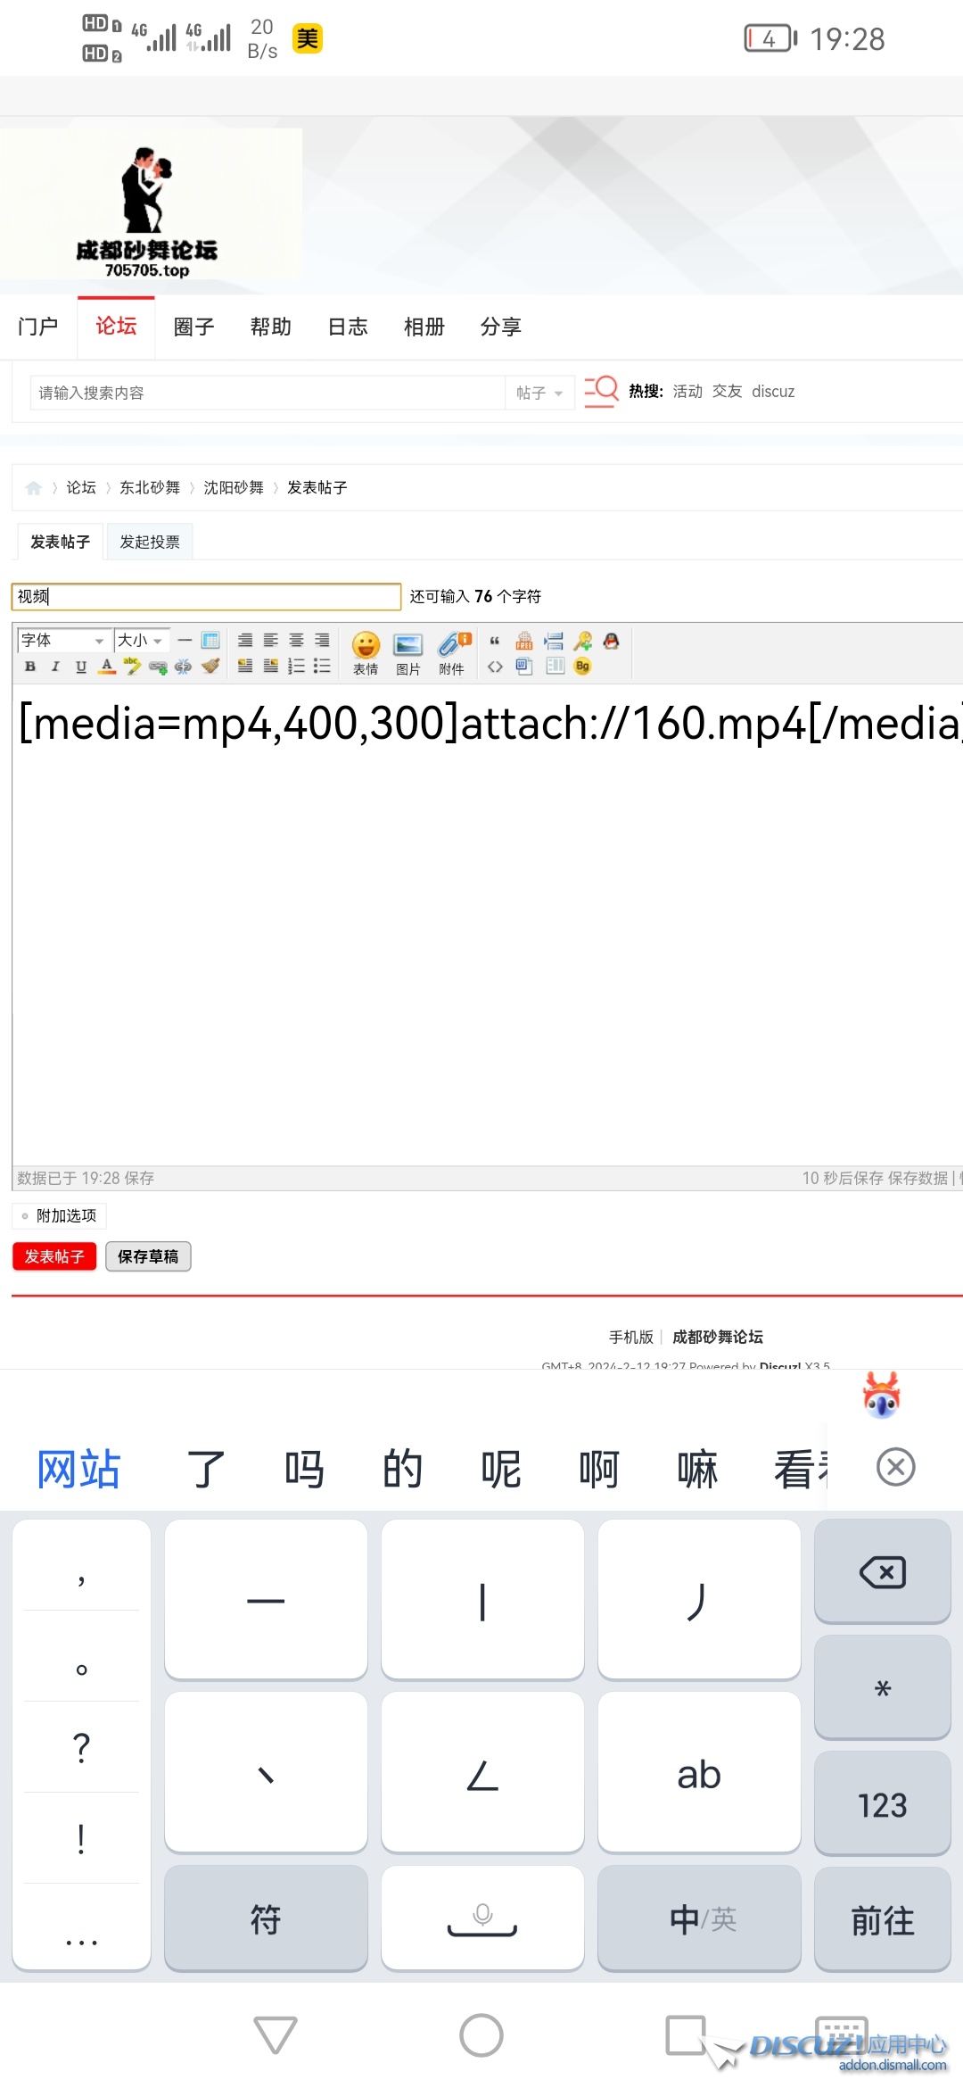Click the post title input field
Image resolution: width=963 pixels, height=2088 pixels.
[206, 596]
